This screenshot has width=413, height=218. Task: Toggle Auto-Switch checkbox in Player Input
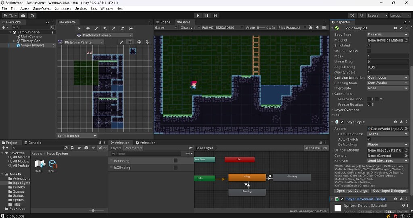coord(369,139)
